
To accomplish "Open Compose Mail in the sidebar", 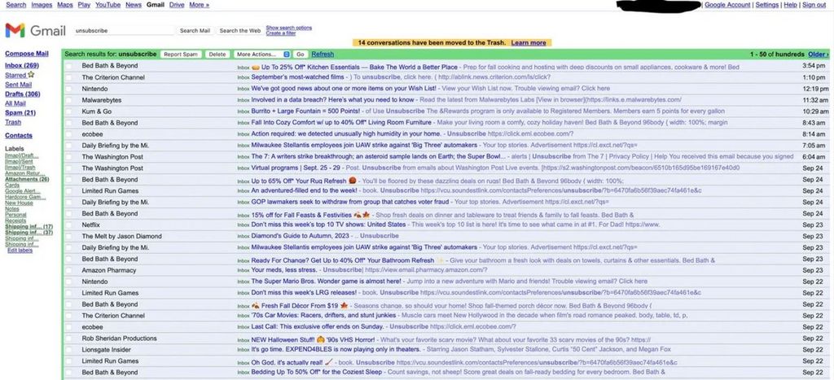I will 26,55.
